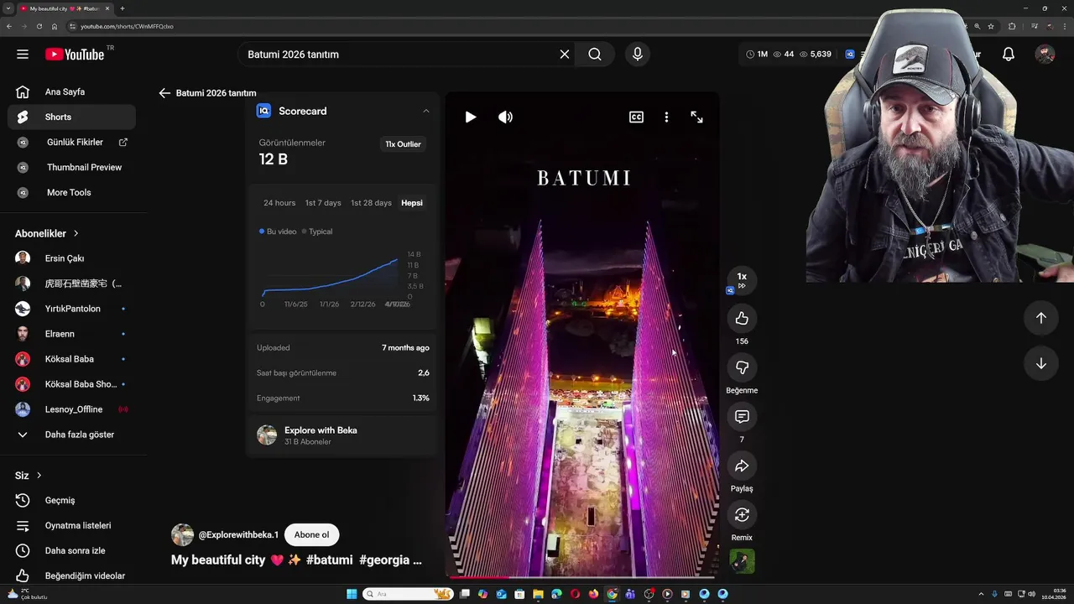Viewport: 1074px width, 604px height.
Task: Select the 24 hours tab
Action: pos(279,203)
